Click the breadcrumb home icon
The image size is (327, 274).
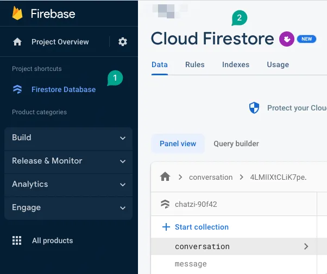pos(165,177)
